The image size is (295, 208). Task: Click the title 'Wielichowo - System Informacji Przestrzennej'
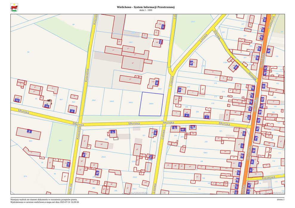146,7
